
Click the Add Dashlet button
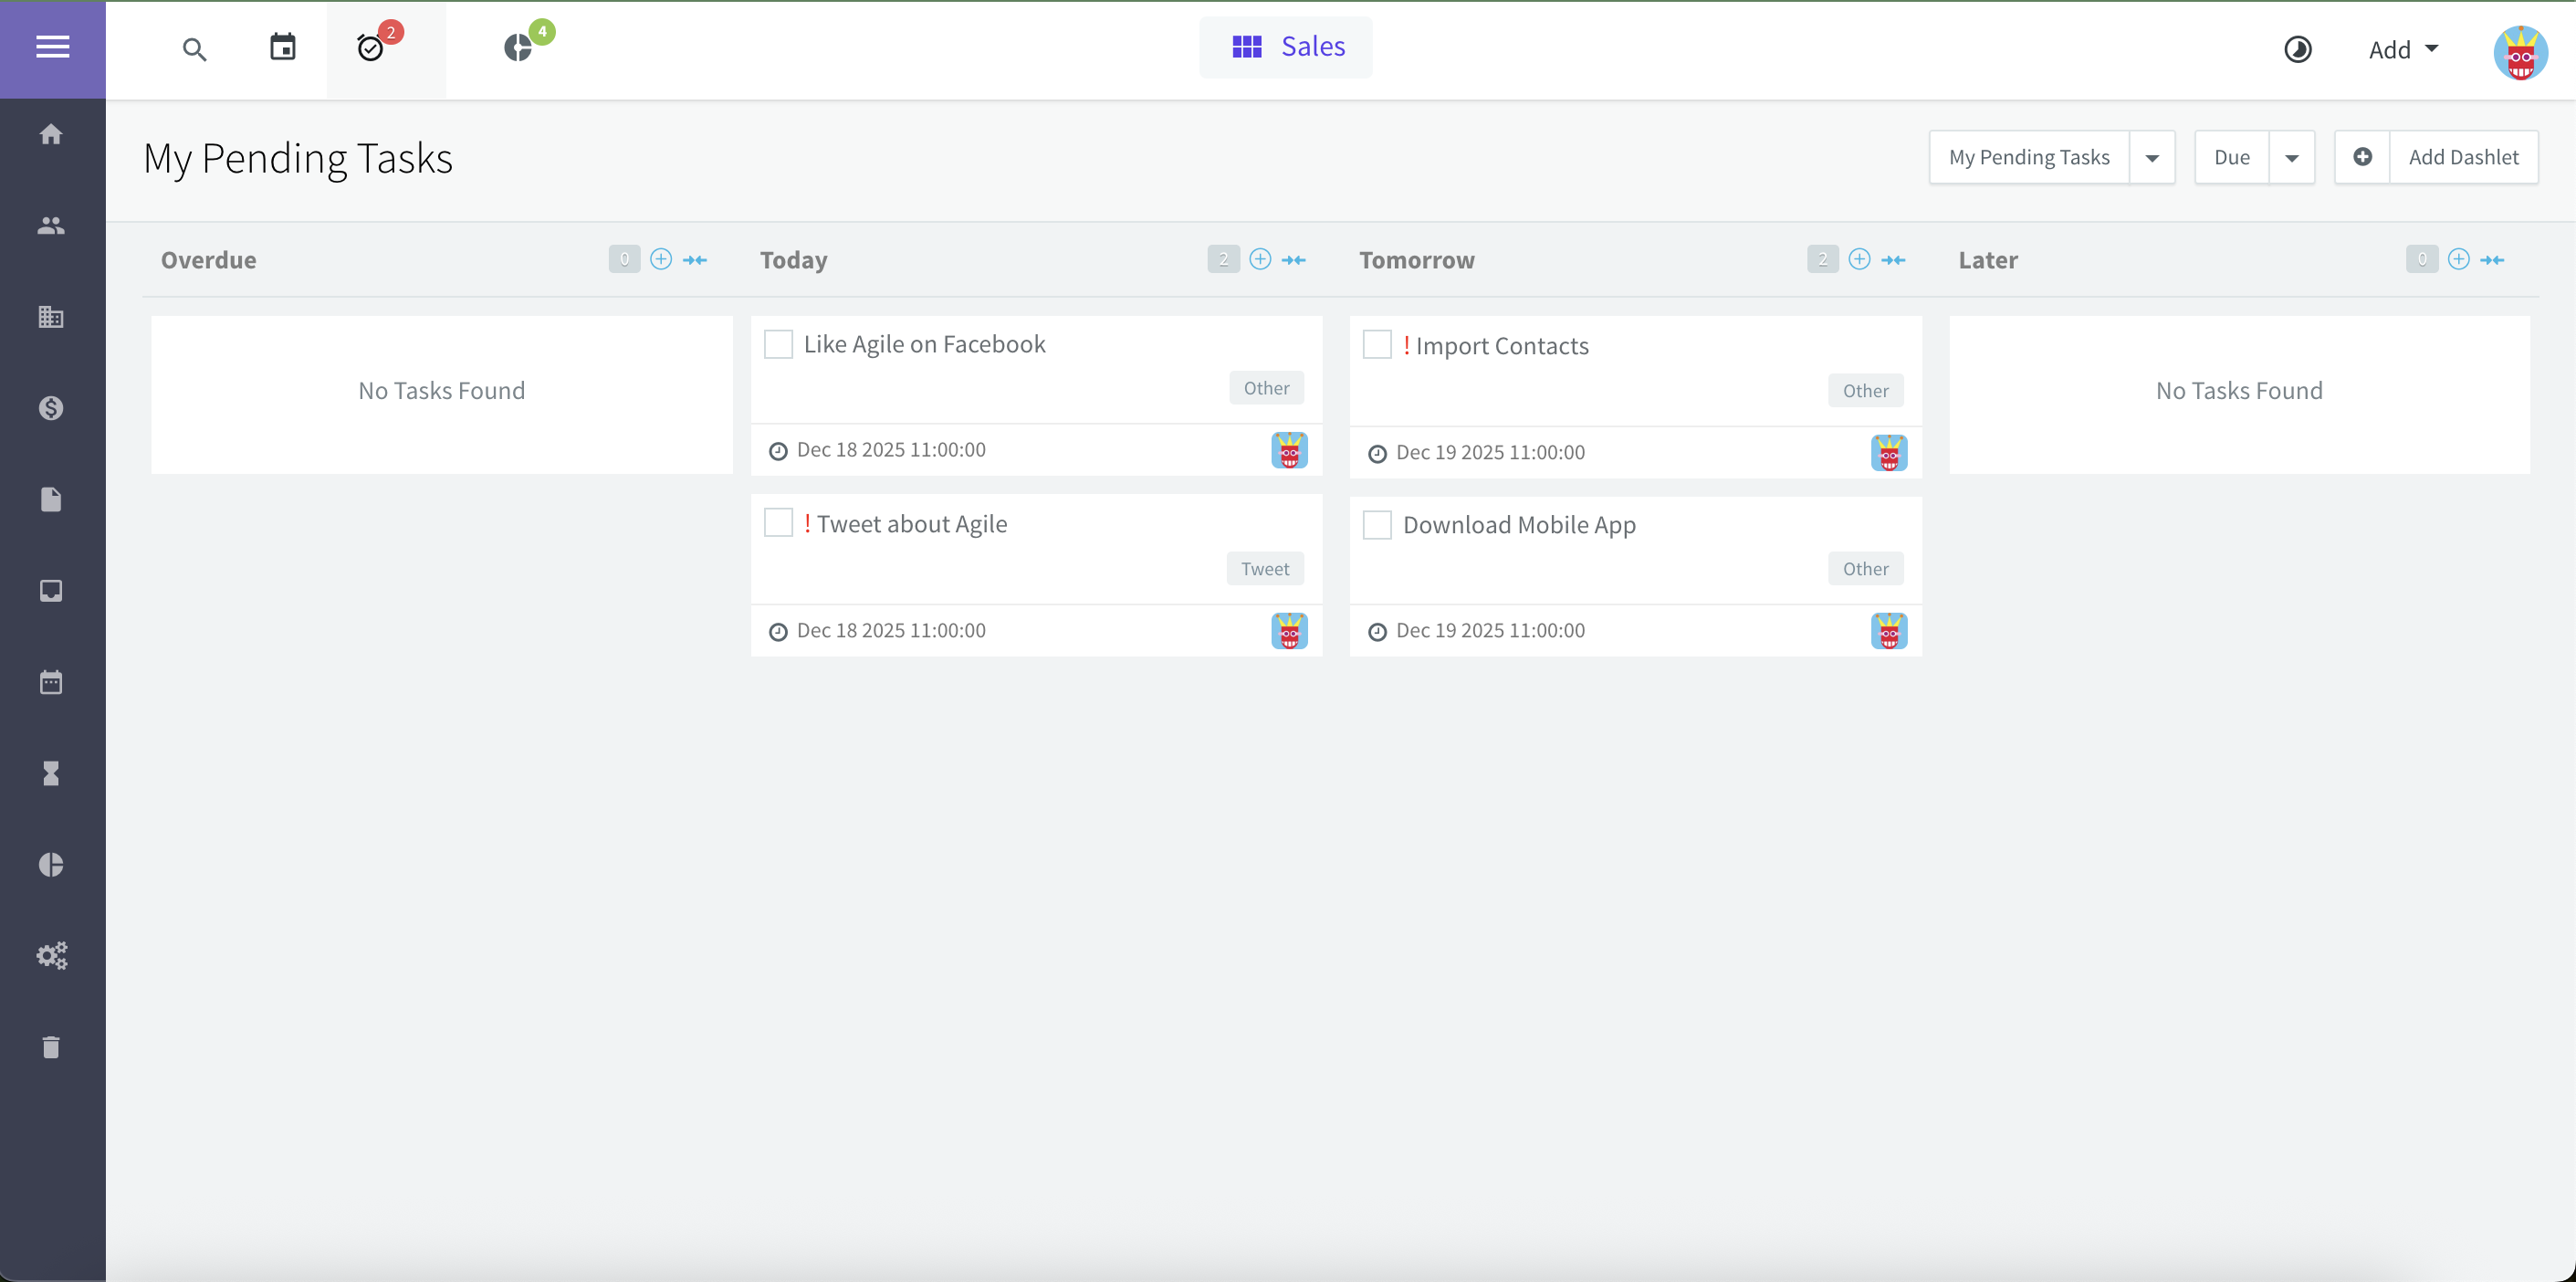pos(2464,157)
